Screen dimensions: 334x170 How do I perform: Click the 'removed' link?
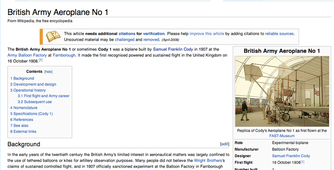coord(151,40)
